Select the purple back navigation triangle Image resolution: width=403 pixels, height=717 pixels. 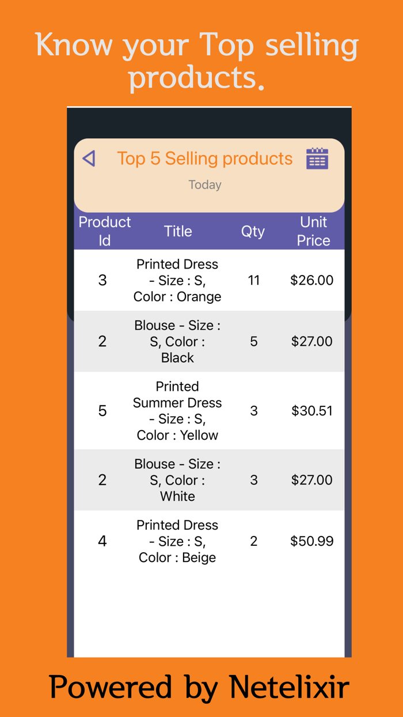click(89, 158)
